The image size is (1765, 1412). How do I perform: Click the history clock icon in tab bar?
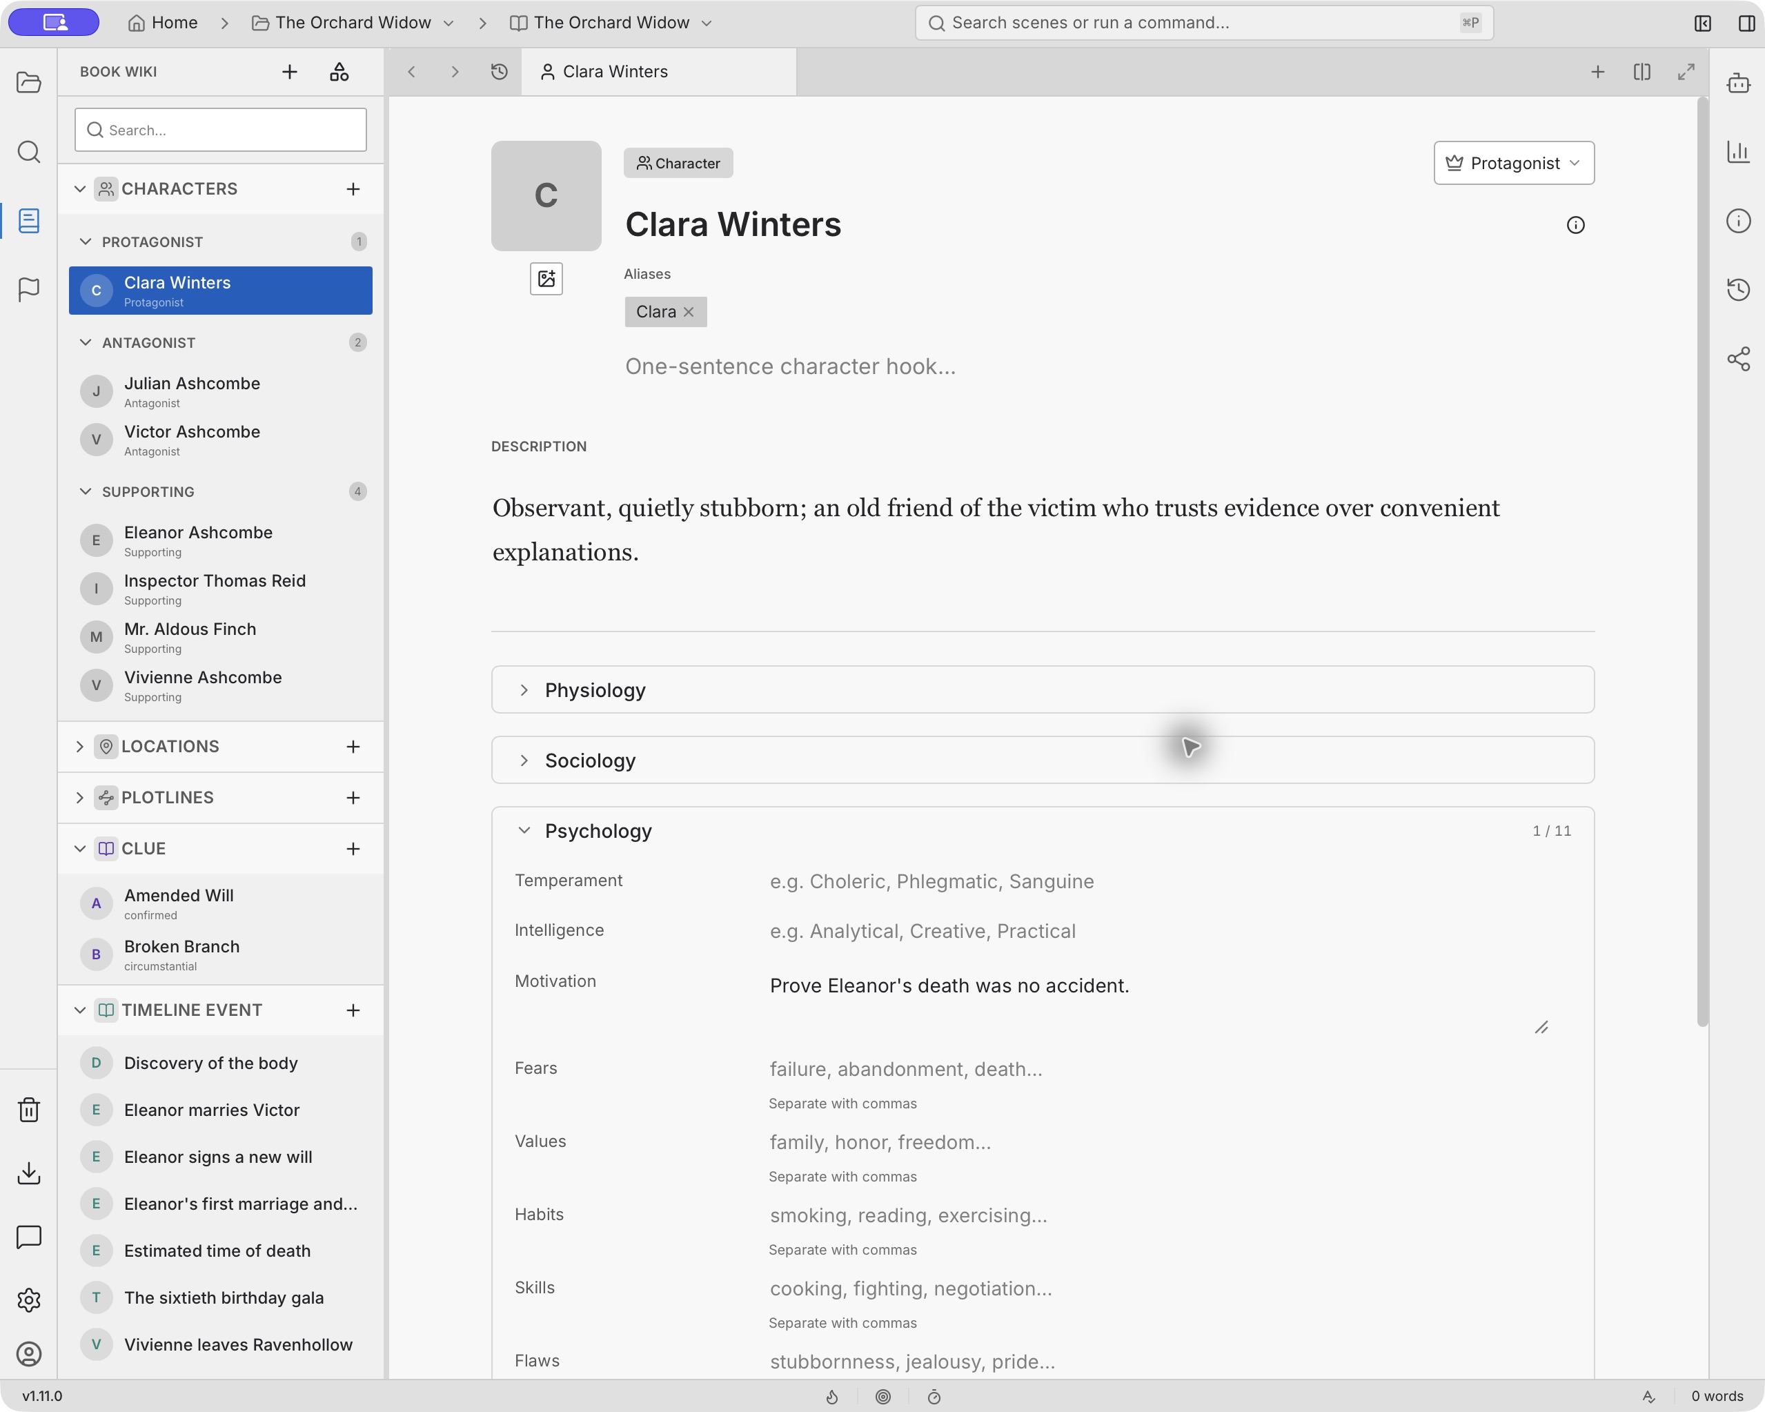(500, 72)
